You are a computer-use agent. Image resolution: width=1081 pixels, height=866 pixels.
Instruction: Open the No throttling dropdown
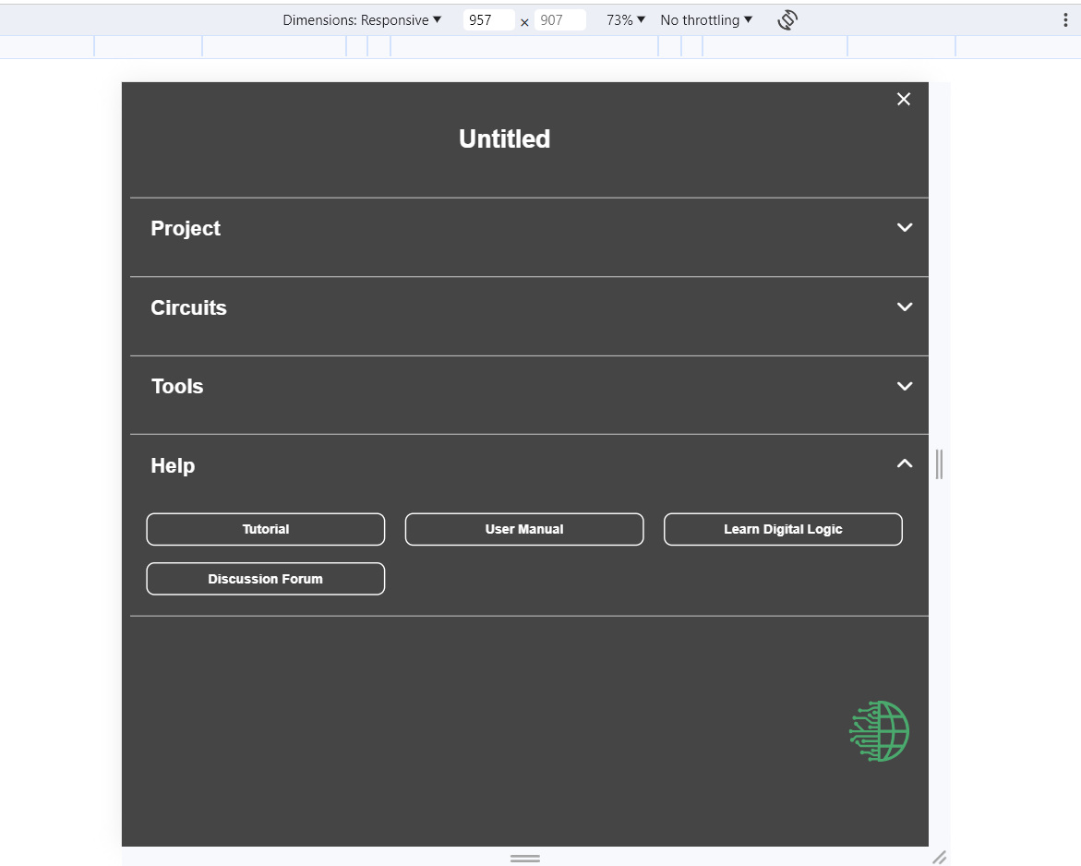pos(706,20)
